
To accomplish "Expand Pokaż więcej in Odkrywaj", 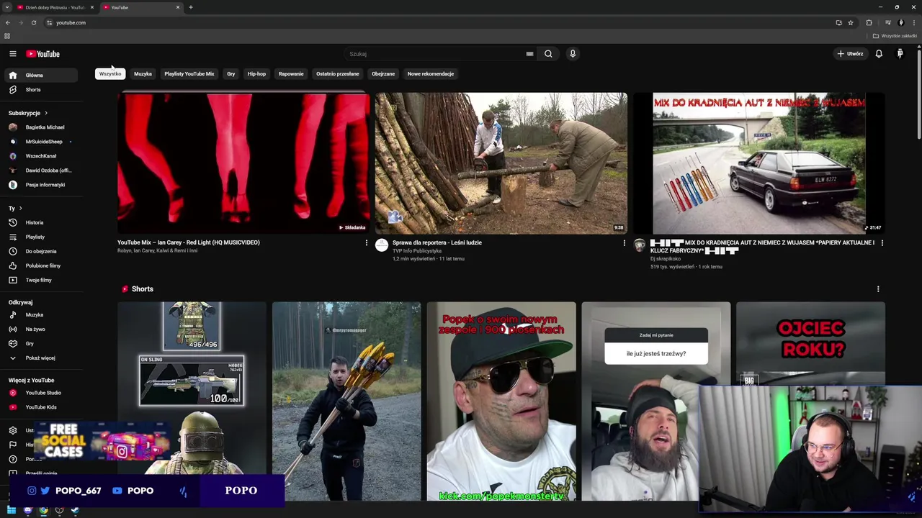I will coord(40,358).
